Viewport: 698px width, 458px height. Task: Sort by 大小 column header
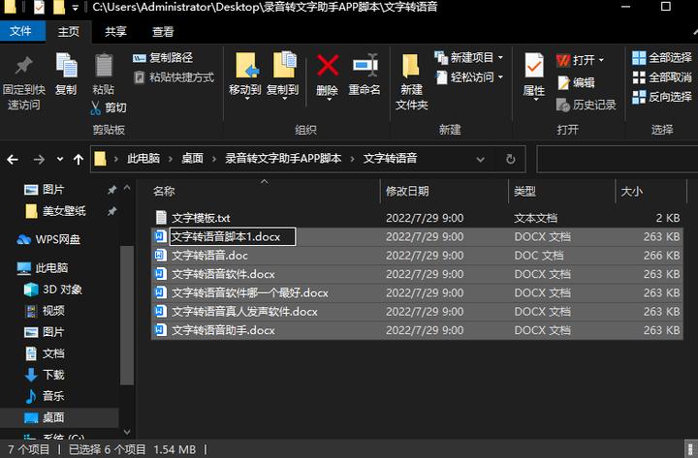click(650, 192)
